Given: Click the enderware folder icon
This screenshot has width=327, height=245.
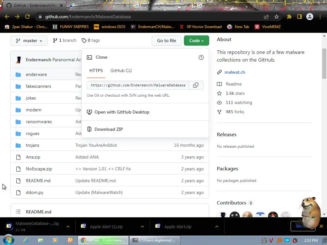Looking at the screenshot, I should (x=18, y=75).
